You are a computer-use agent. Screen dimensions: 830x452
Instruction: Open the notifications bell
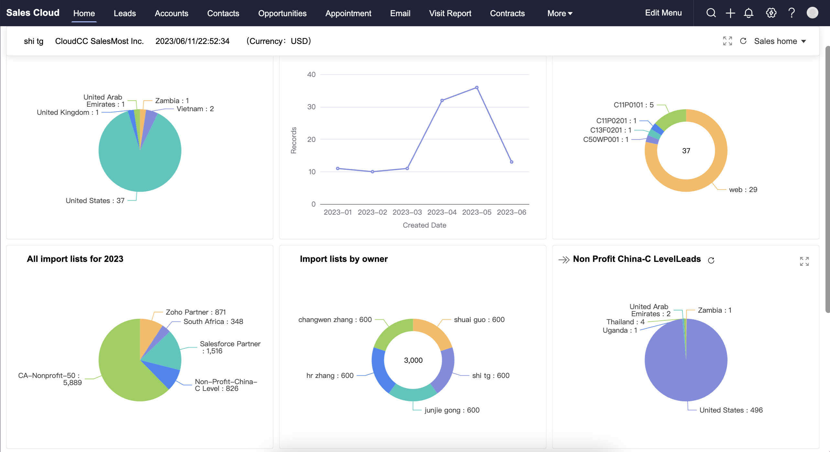click(x=748, y=13)
